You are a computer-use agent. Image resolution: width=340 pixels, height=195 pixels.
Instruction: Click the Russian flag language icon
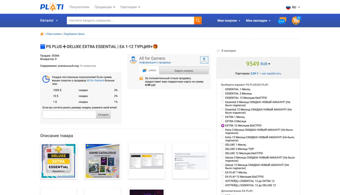pos(288,7)
